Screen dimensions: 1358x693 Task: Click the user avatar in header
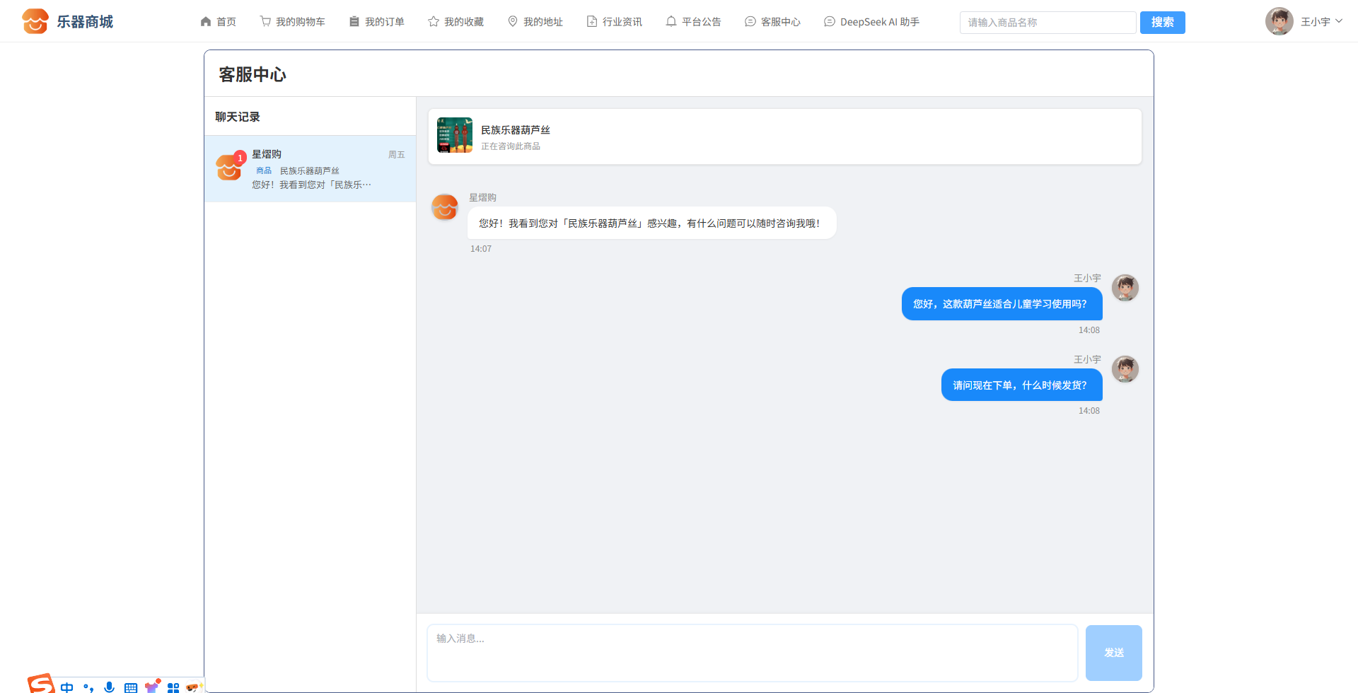pyautogui.click(x=1279, y=22)
